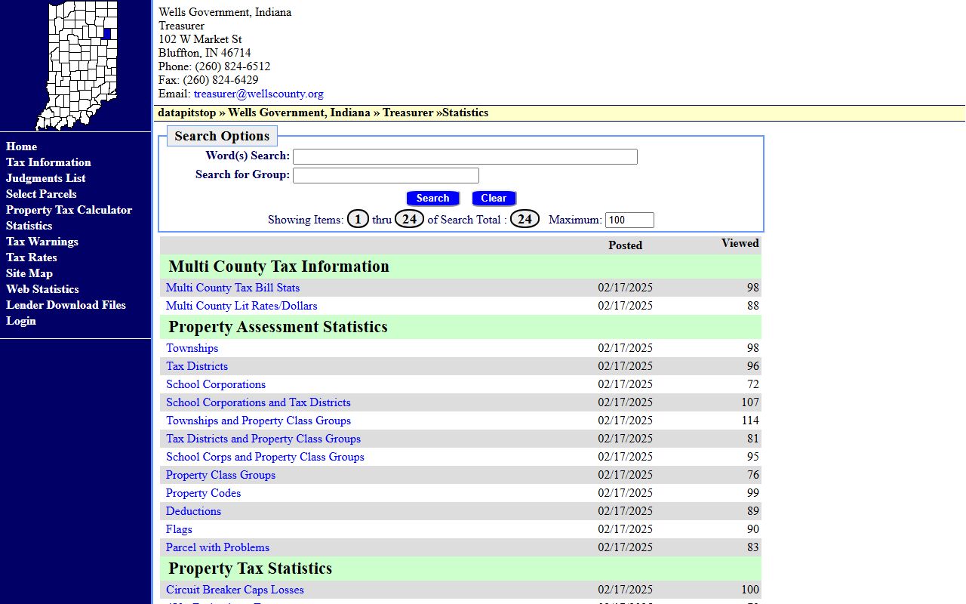Focus the Word(s) Search input field
This screenshot has width=966, height=604.
pyautogui.click(x=465, y=156)
